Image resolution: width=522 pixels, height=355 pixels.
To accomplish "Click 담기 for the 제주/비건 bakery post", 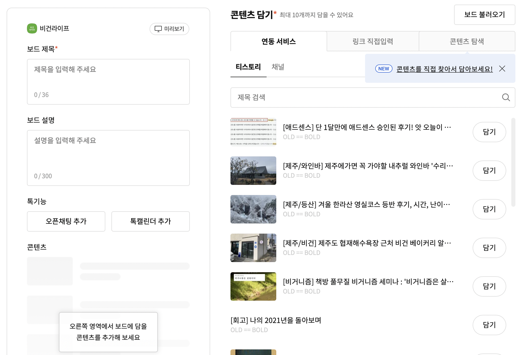I will (x=489, y=248).
